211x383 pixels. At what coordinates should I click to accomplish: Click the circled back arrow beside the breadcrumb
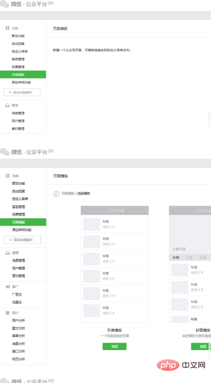56,194
